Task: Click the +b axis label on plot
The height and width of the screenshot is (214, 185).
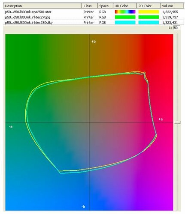Action: click(94, 42)
